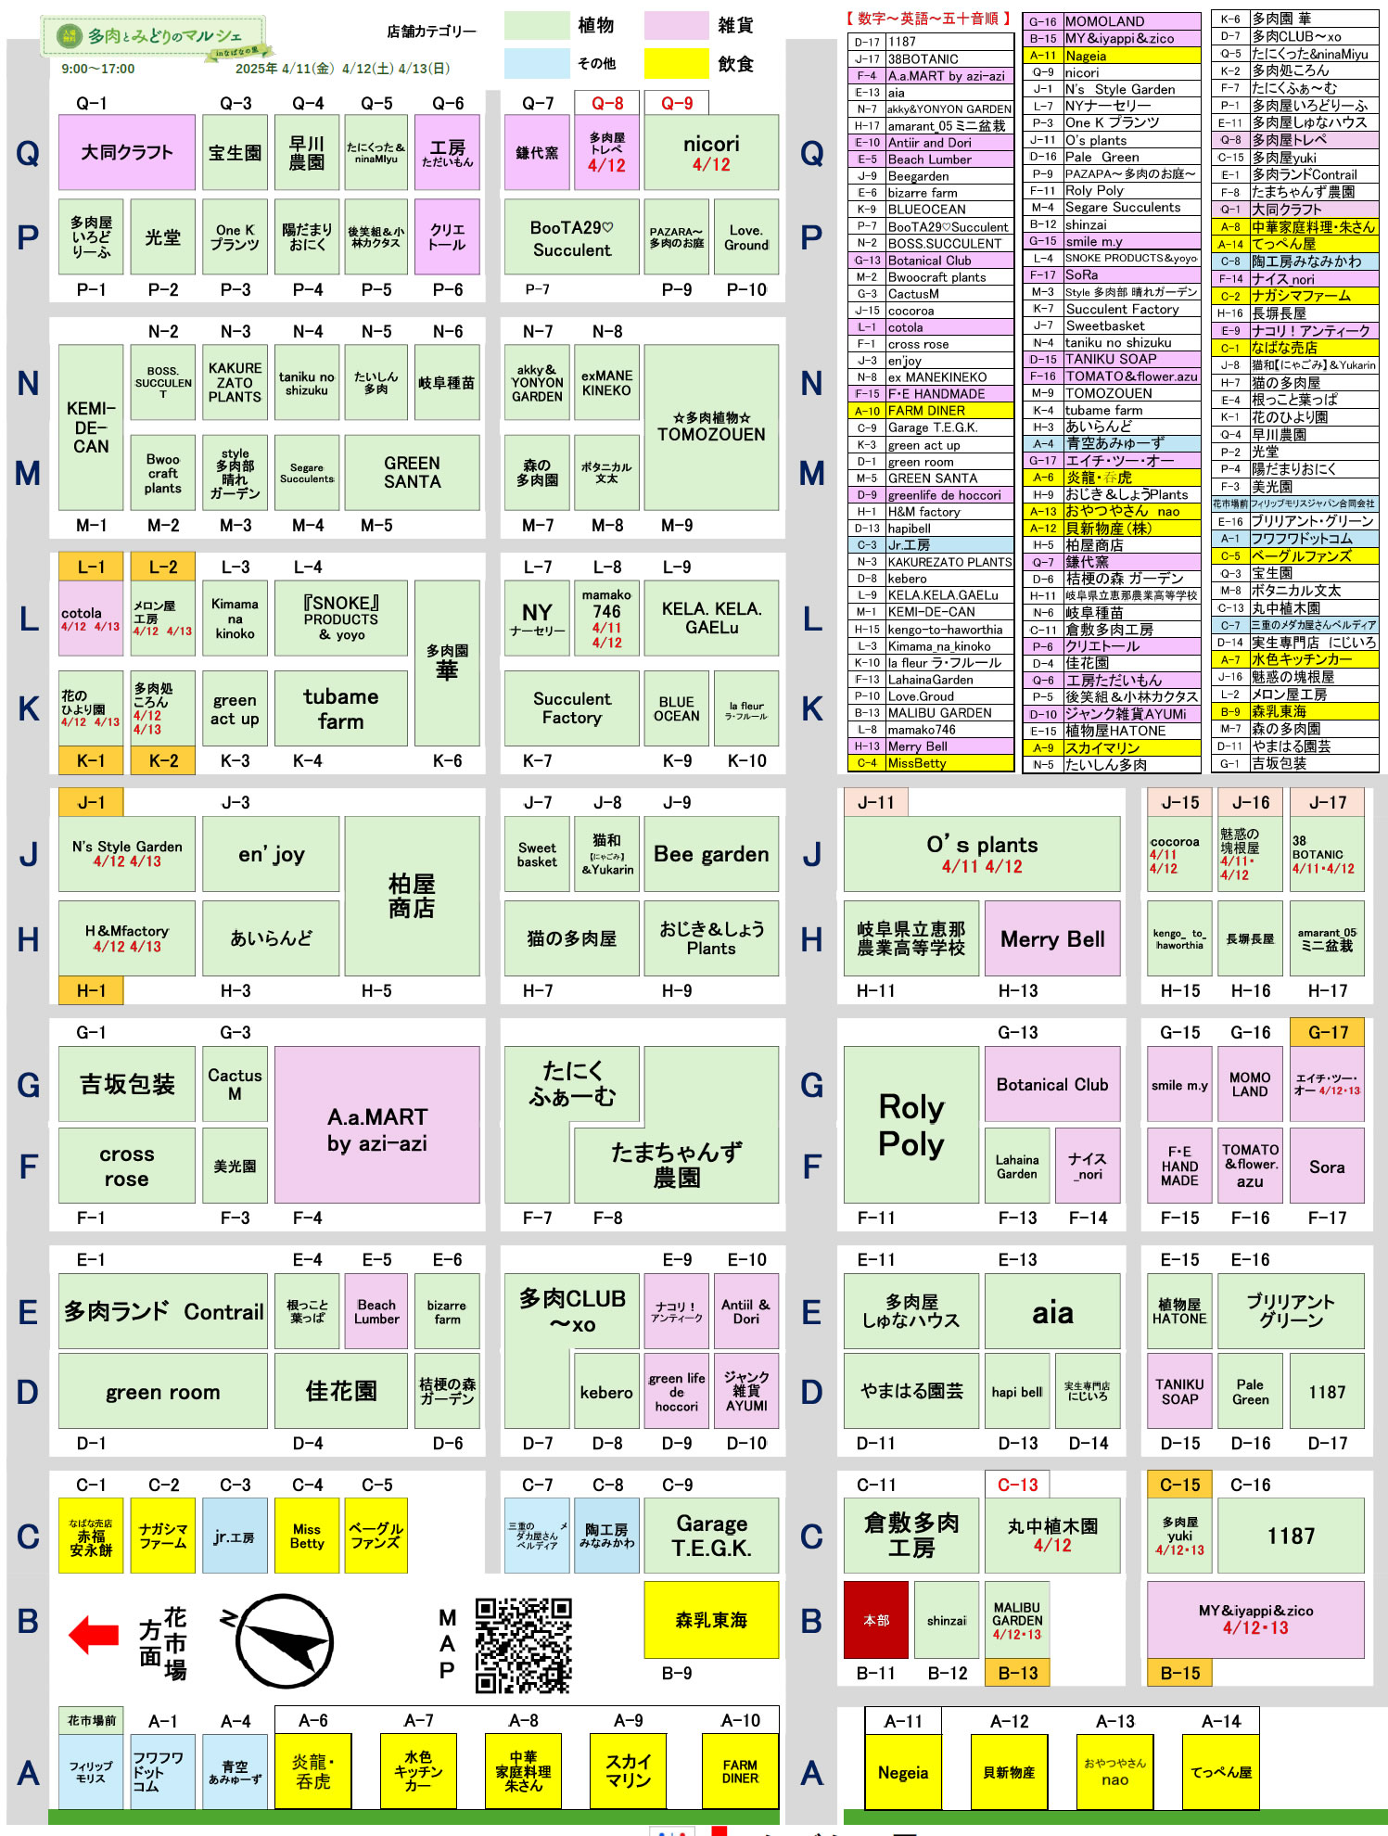Select the BooTA29 Succulent booth block
The width and height of the screenshot is (1388, 1836).
tap(572, 237)
